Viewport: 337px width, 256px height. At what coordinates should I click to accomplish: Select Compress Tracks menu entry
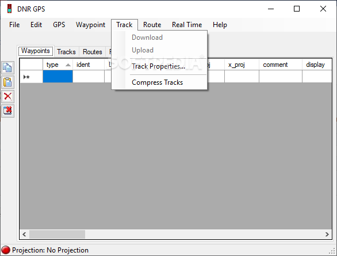[159, 82]
